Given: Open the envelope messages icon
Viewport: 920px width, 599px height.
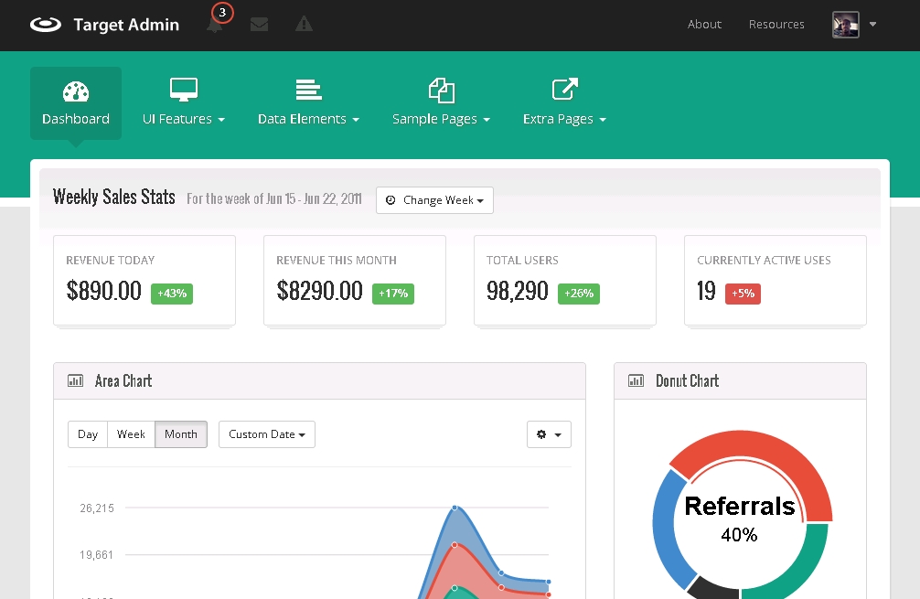Looking at the screenshot, I should tap(259, 25).
